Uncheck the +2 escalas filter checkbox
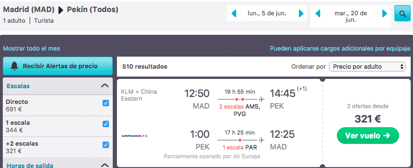The image size is (413, 168). click(x=106, y=145)
